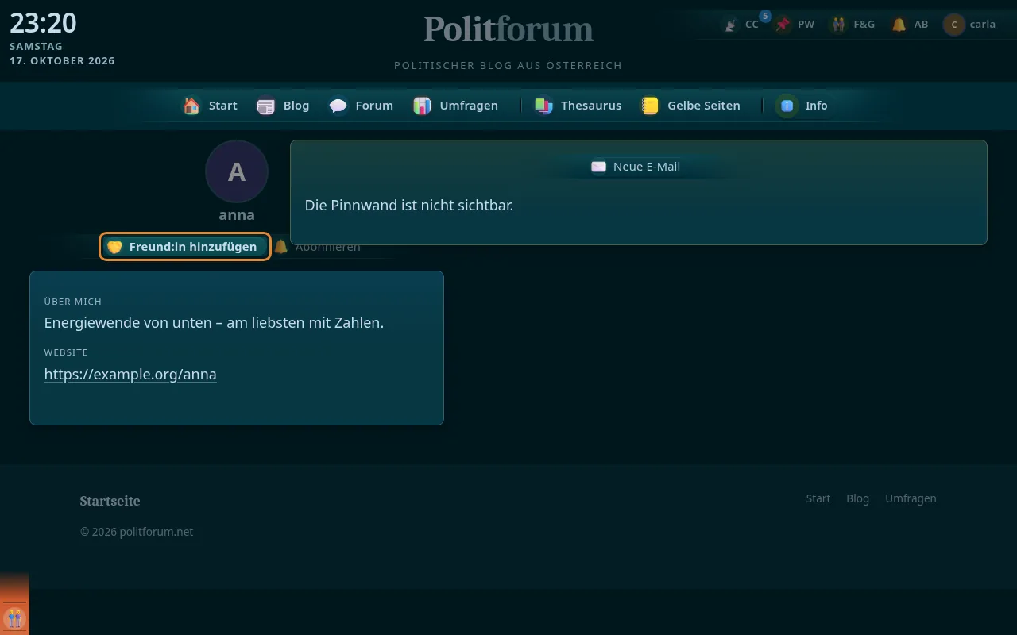This screenshot has height=635, width=1017.
Task: Click the 'Politischer Blog aus Österreich' subtitle
Action: coord(508,66)
